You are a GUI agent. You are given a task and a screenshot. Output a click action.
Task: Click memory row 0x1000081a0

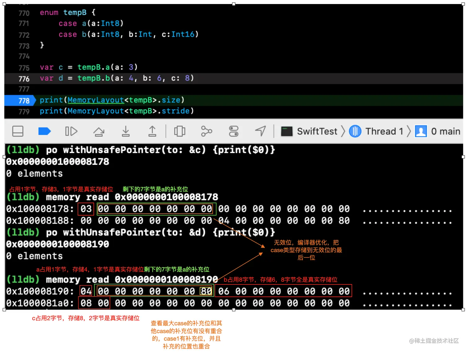click(x=229, y=303)
